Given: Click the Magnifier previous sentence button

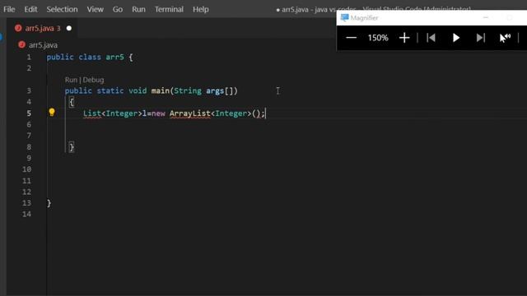Looking at the screenshot, I should [431, 38].
